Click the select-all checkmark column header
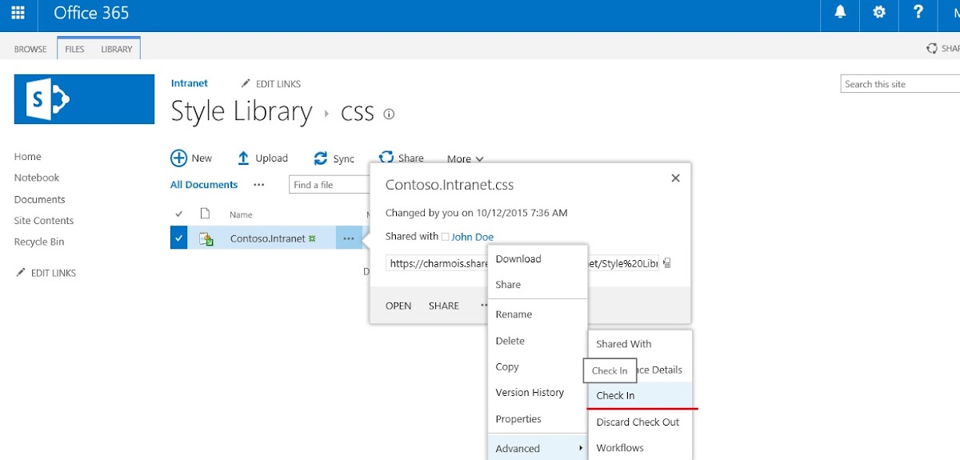Image resolution: width=960 pixels, height=460 pixels. click(179, 214)
